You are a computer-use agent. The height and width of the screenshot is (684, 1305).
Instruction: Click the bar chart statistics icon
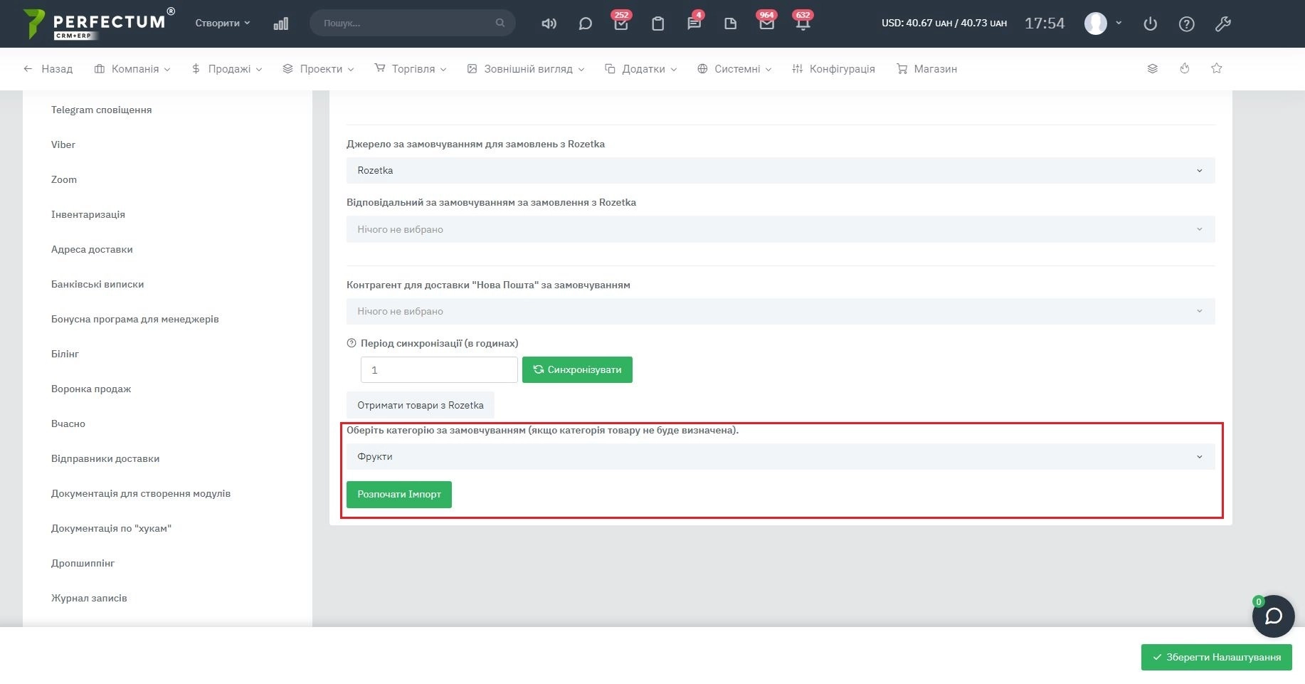point(281,23)
